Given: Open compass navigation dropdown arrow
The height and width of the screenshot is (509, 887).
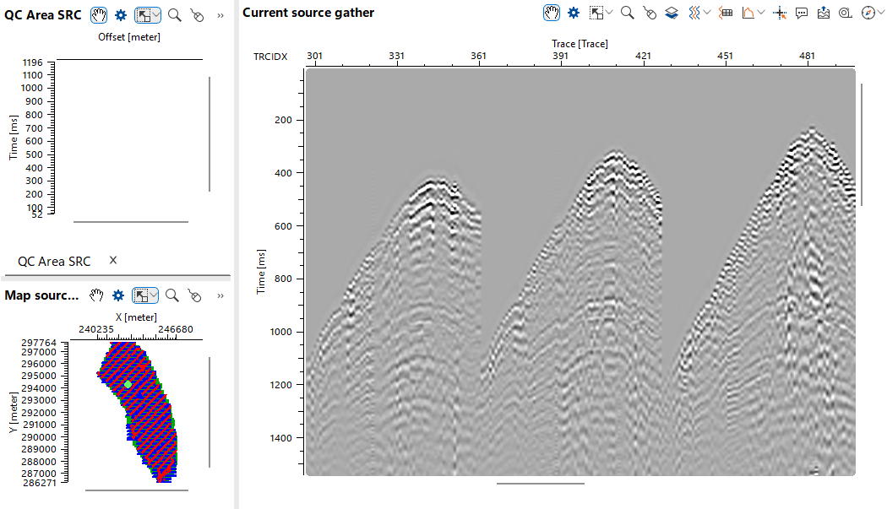Looking at the screenshot, I should click(x=880, y=12).
